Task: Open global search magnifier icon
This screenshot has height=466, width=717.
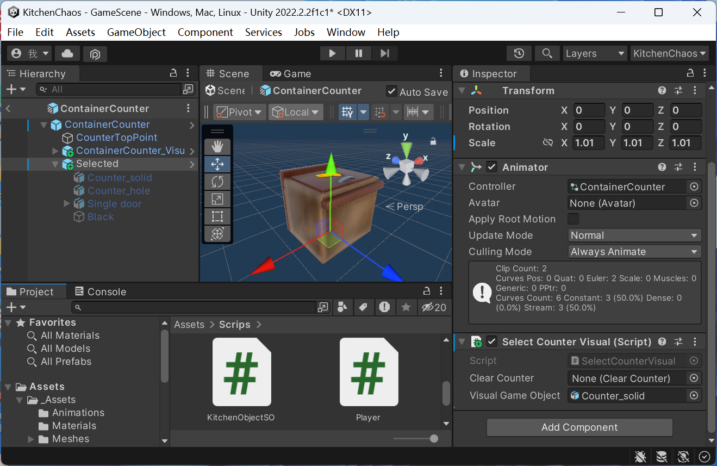Action: tap(547, 53)
